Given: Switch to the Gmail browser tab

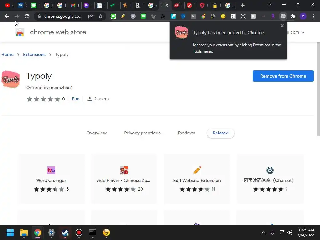Looking at the screenshot, I should [x=73, y=5].
